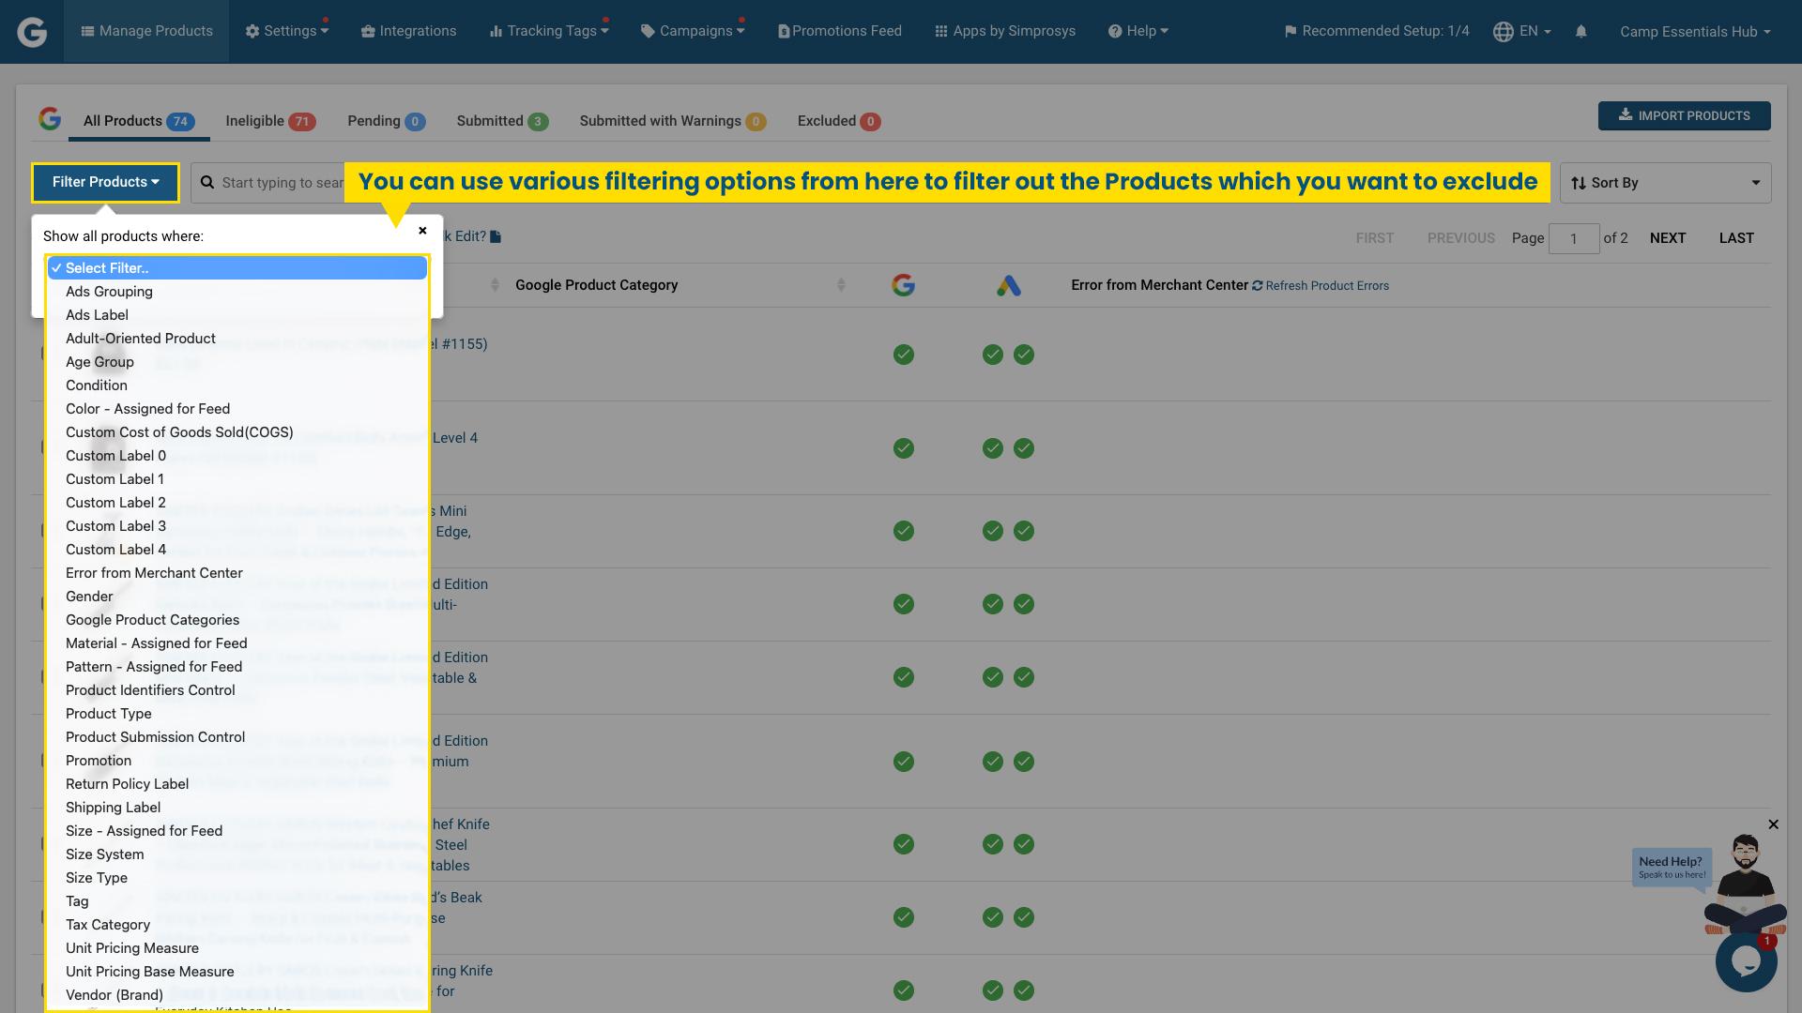Image resolution: width=1802 pixels, height=1013 pixels.
Task: Click the Bulk Edit document icon
Action: 495,236
